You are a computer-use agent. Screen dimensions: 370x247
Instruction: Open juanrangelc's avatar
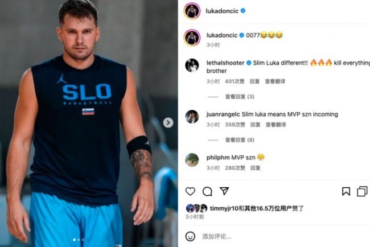(x=192, y=117)
